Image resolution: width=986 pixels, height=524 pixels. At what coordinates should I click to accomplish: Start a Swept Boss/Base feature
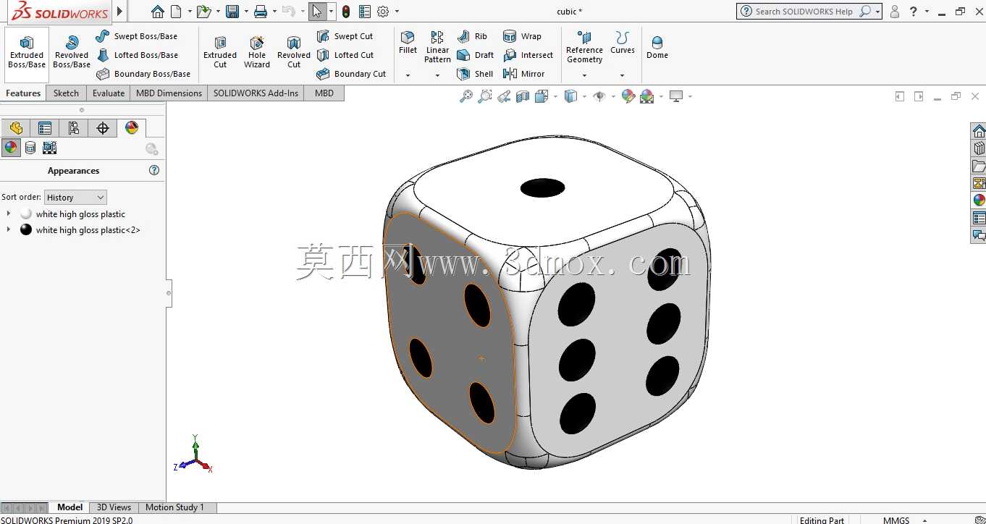(x=137, y=36)
